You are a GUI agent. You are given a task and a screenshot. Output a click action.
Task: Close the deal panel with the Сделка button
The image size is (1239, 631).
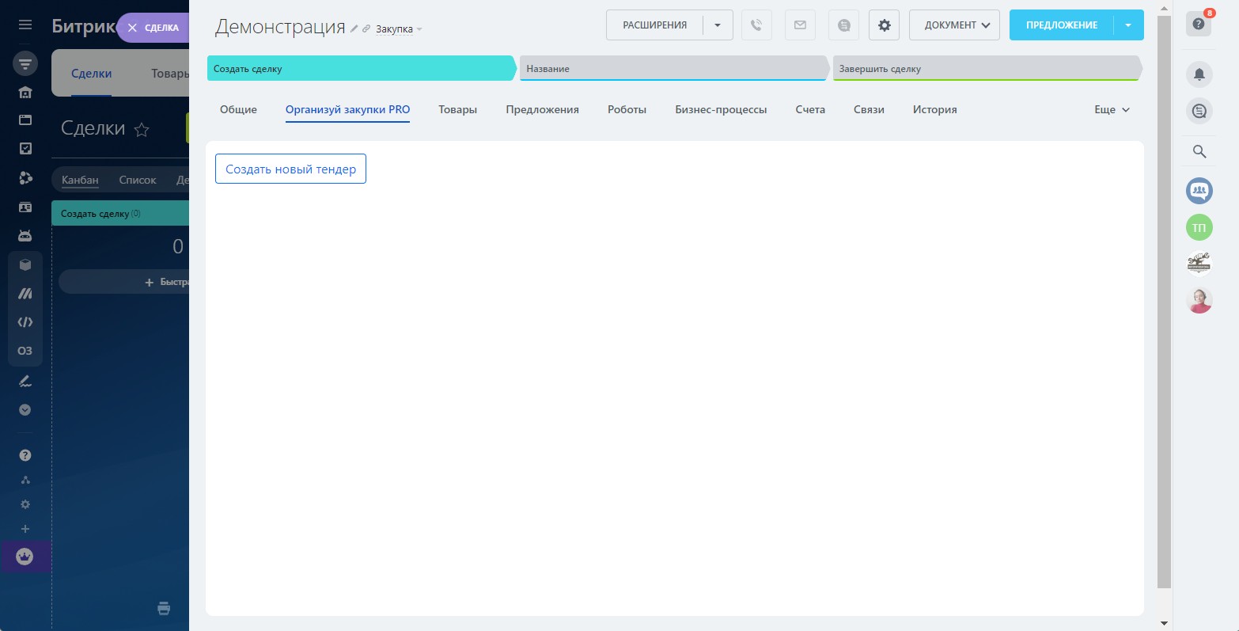coord(153,28)
